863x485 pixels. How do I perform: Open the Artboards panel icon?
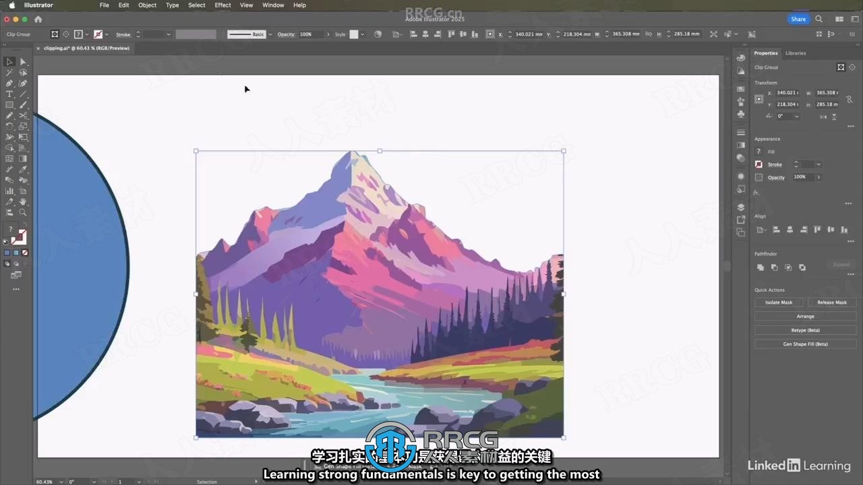point(741,232)
